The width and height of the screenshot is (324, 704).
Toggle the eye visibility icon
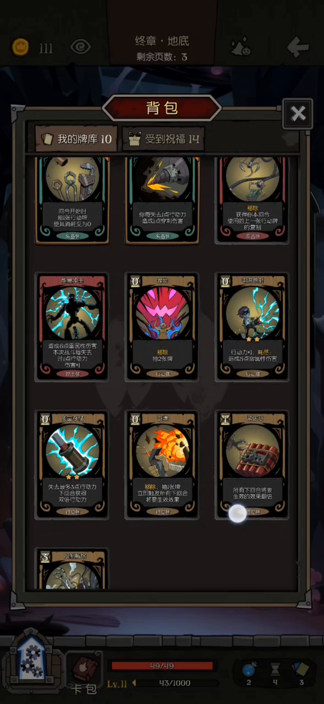point(80,47)
